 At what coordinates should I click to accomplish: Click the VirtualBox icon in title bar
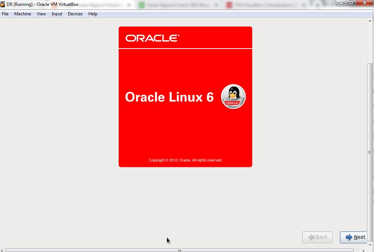3,4
